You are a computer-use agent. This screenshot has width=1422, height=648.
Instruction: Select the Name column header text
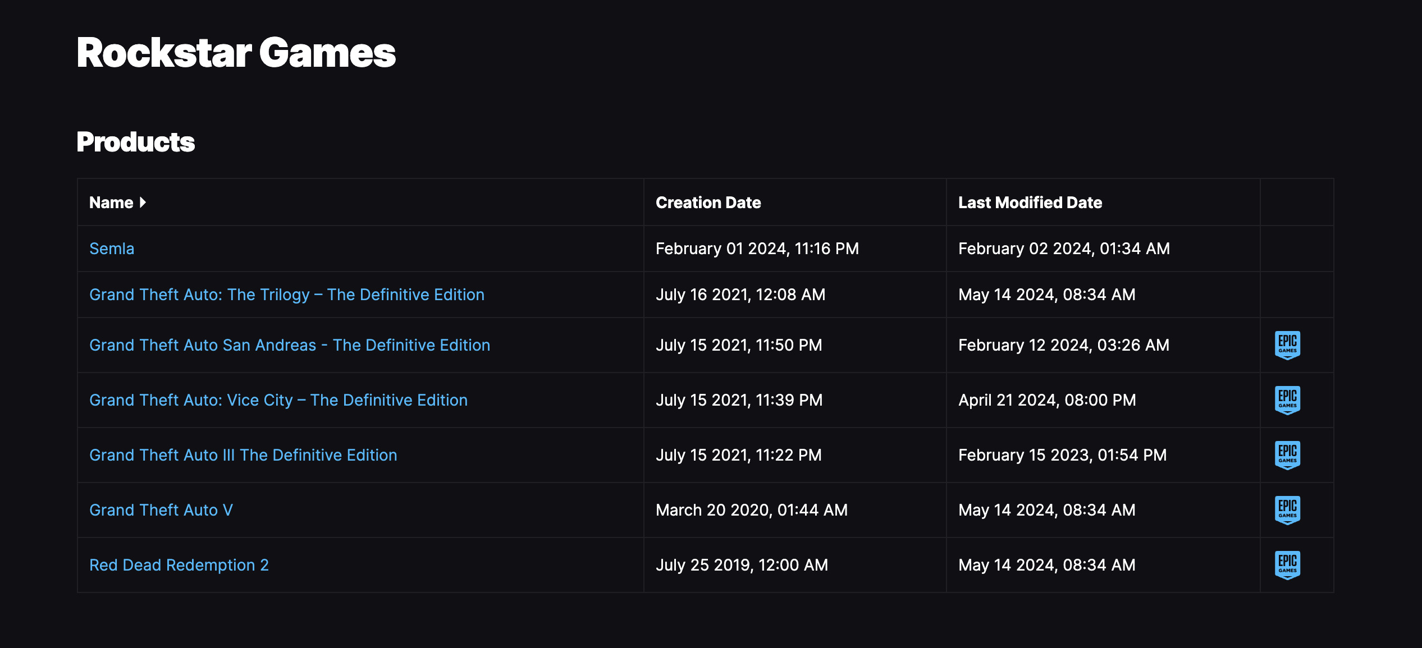coord(111,203)
